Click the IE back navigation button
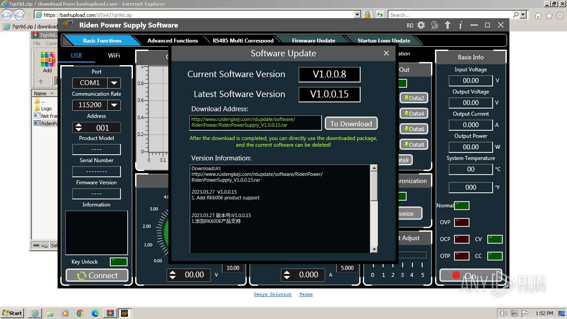 [7, 15]
